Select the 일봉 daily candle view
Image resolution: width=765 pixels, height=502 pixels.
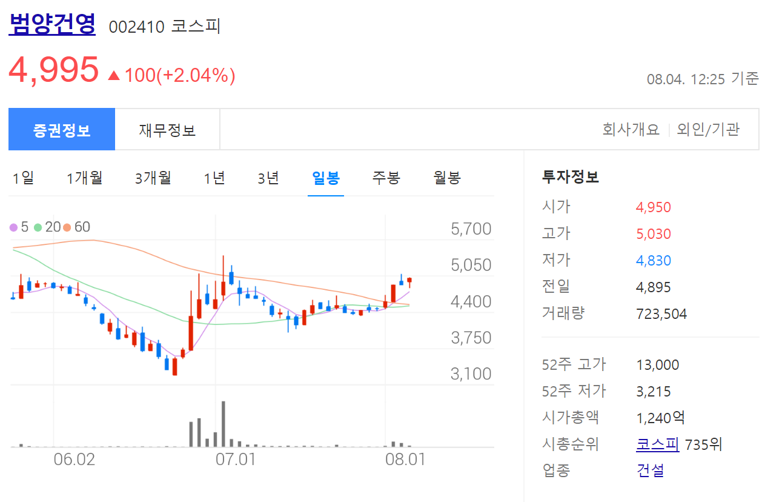[x=325, y=178]
